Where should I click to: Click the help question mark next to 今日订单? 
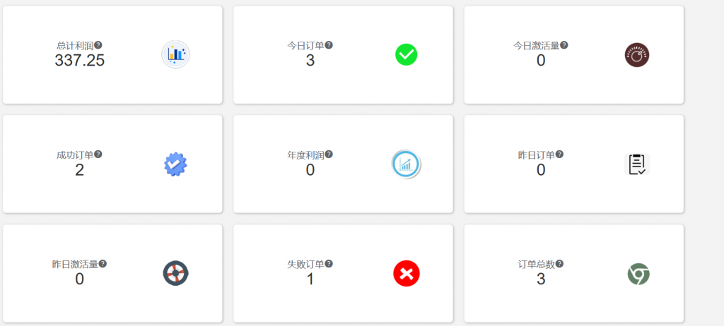point(329,45)
